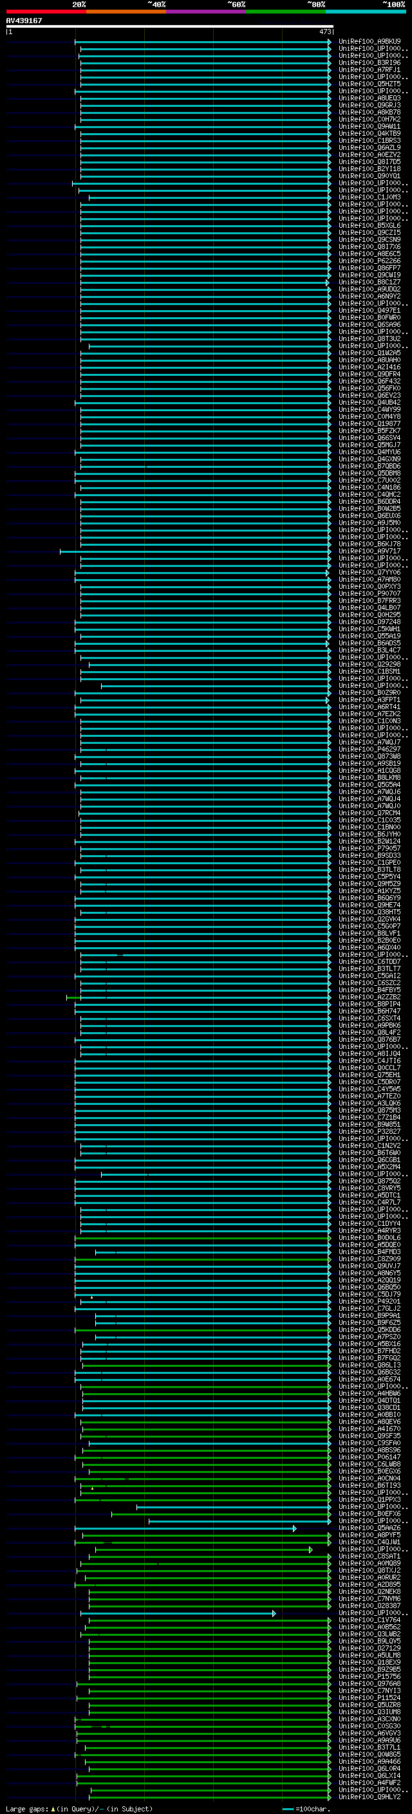
Task: Select the UniRef100_P79057 label
Action: coord(370,848)
